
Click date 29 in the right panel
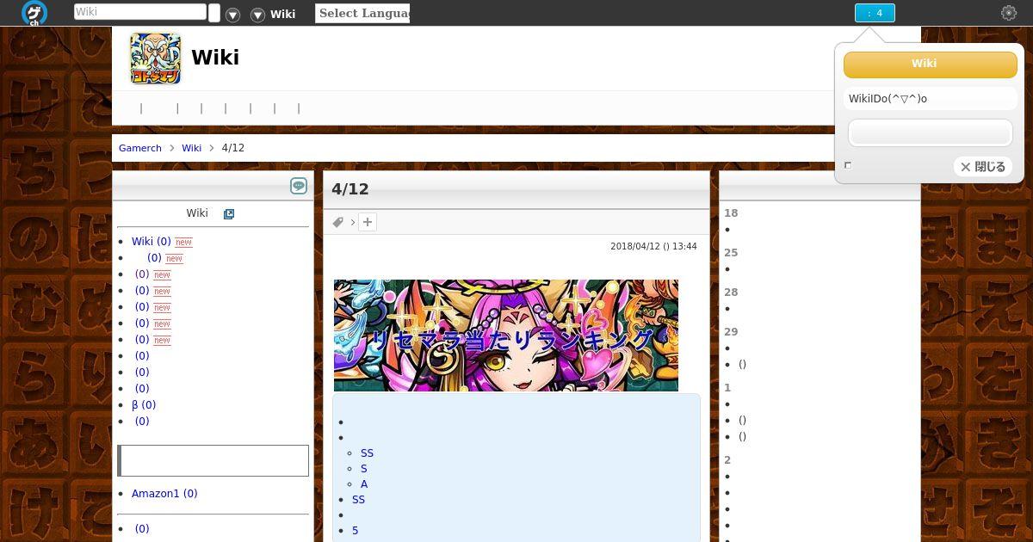(731, 332)
